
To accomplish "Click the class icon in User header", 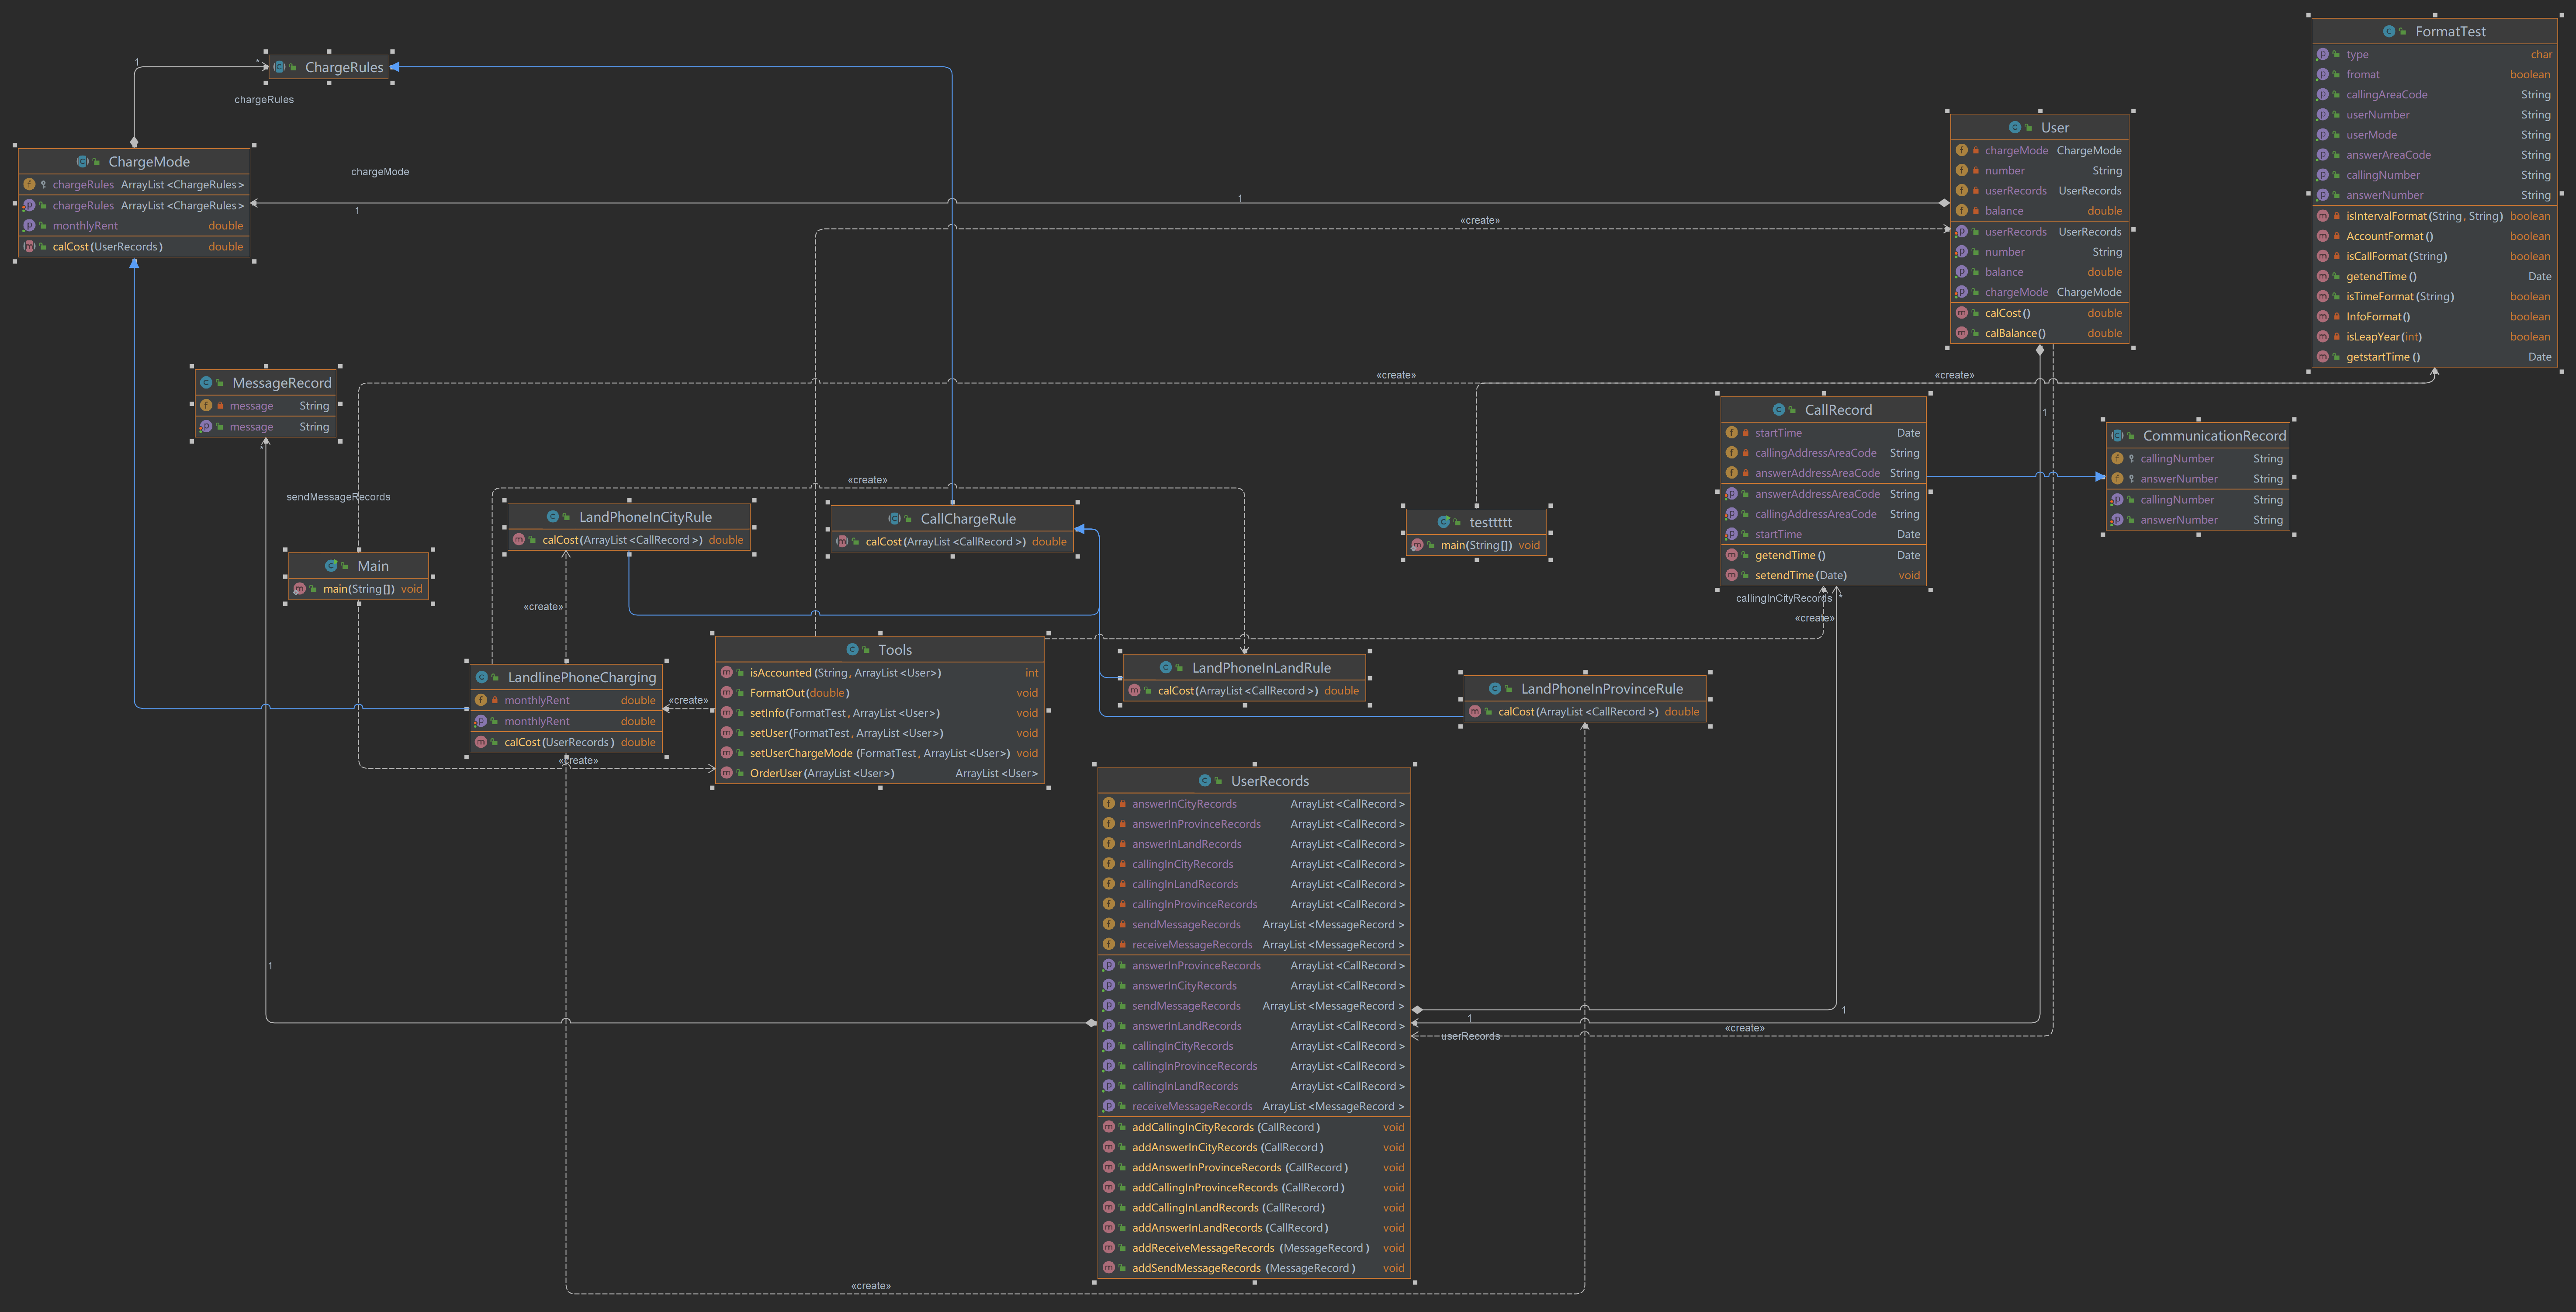I will 2014,128.
